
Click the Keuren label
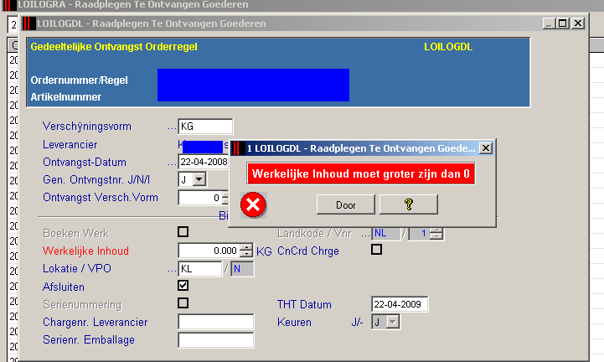(294, 322)
